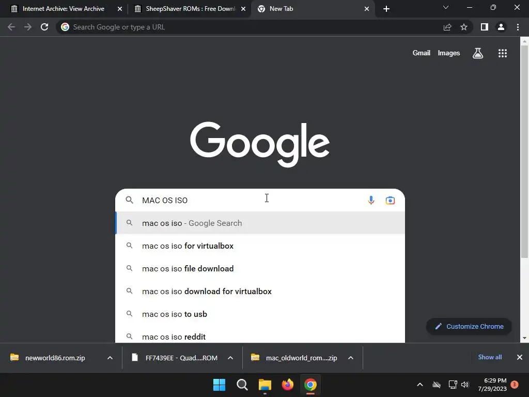Pick suggestion "mac os iso to usb"
529x397 pixels.
point(260,314)
